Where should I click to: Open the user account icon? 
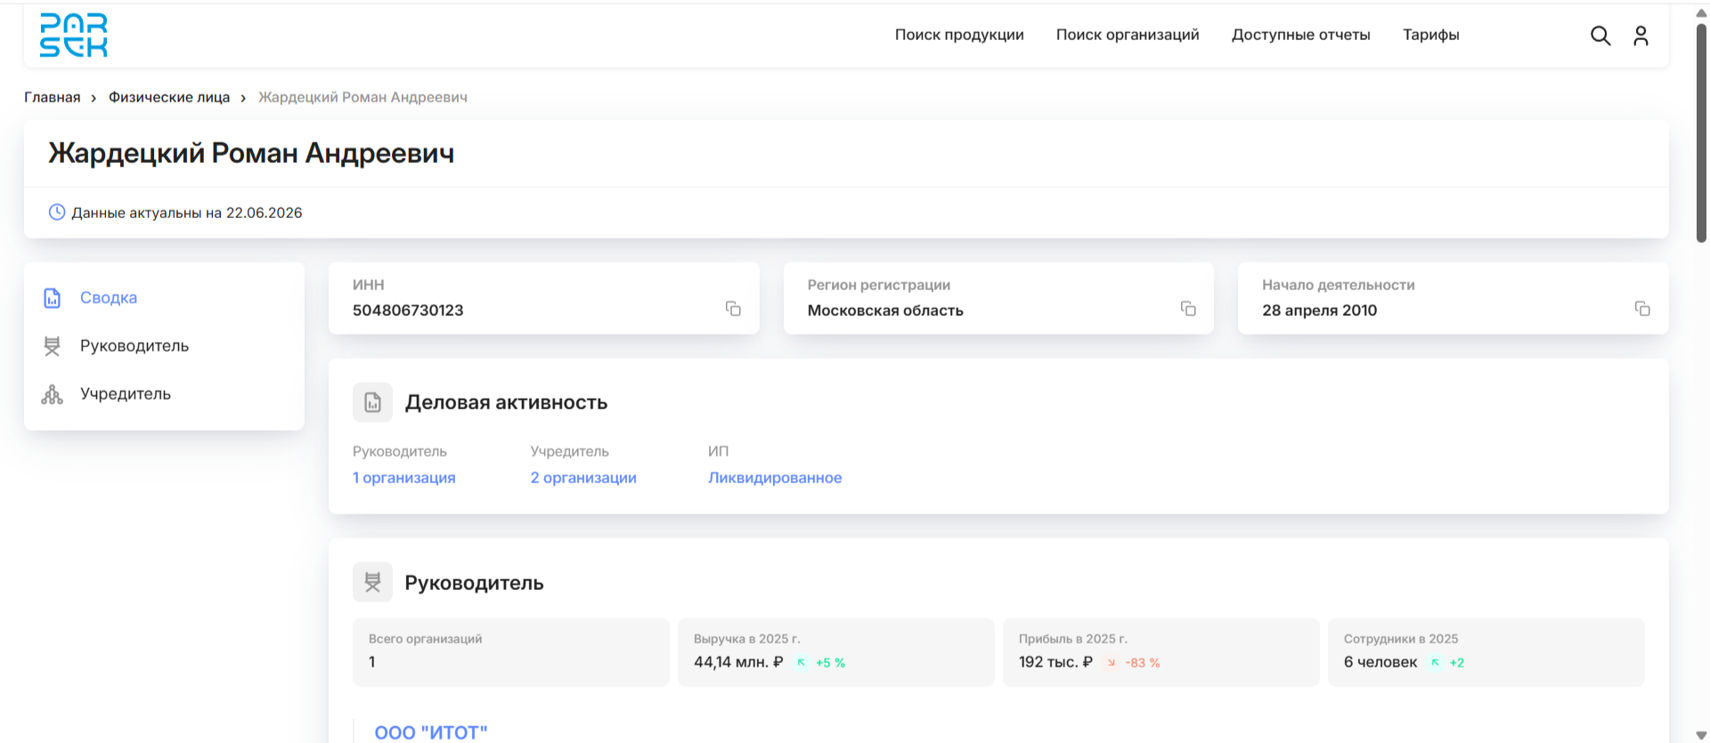1641,36
